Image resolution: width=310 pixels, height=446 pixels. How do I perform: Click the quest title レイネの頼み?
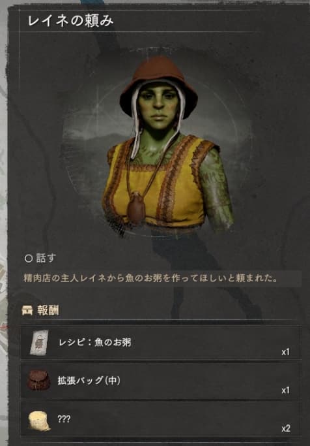pos(70,21)
